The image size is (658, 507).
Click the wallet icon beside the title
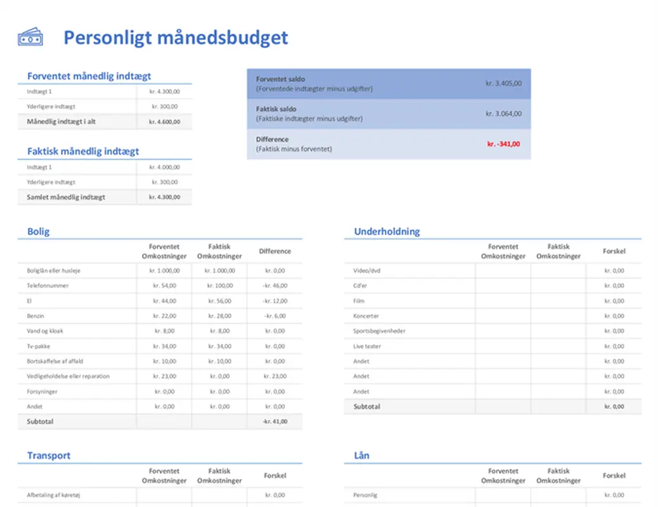coord(30,36)
